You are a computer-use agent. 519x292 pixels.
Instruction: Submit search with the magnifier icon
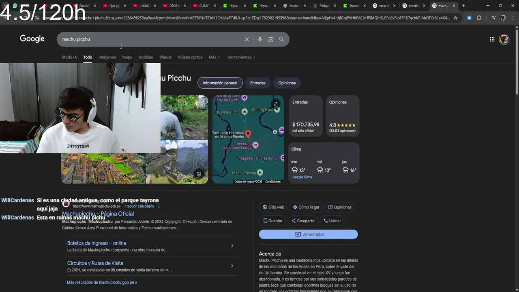coord(281,39)
